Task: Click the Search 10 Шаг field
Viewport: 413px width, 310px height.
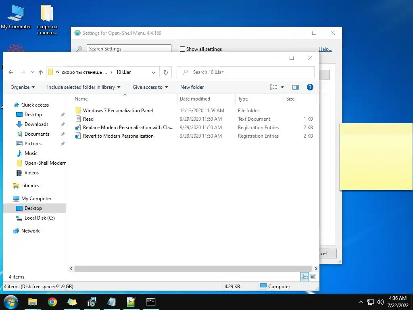Action: click(246, 72)
